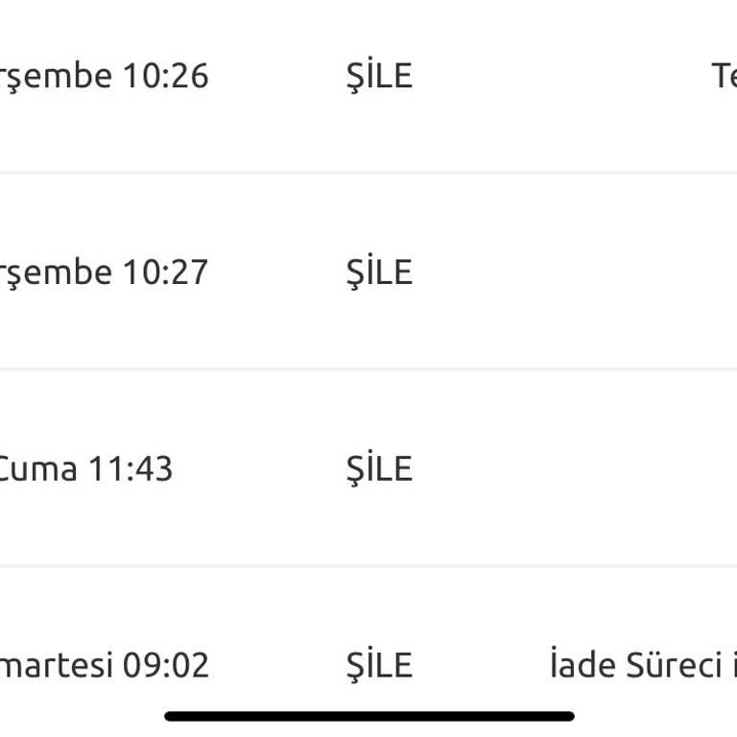Click divider line below the 10:27 row
The height and width of the screenshot is (737, 737).
click(x=368, y=369)
